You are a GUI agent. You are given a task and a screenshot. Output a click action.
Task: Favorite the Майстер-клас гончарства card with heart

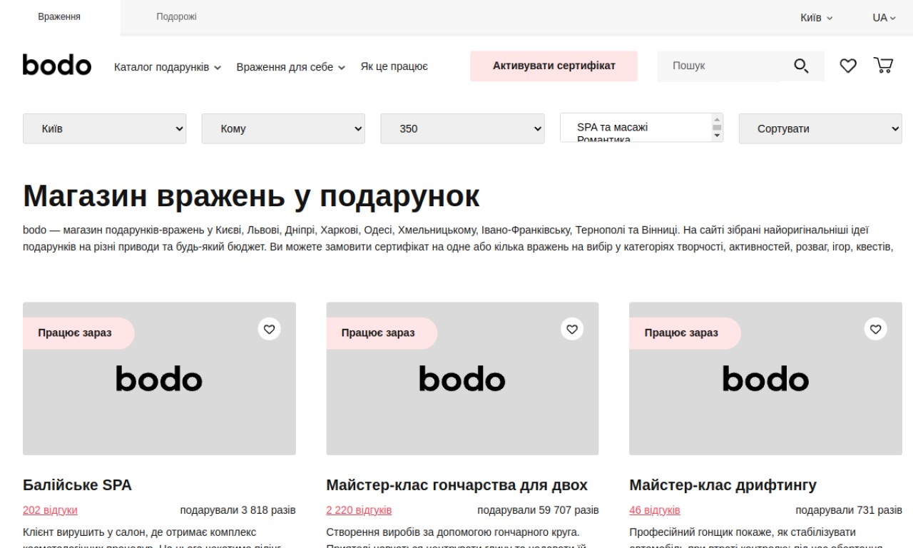(x=572, y=329)
